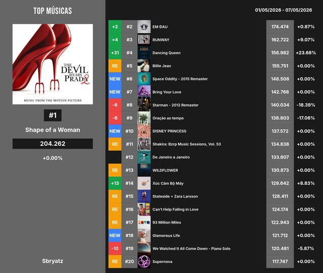Select the De Janeiro a Janeiro thumbnail
The width and height of the screenshot is (323, 273).
pos(144,157)
